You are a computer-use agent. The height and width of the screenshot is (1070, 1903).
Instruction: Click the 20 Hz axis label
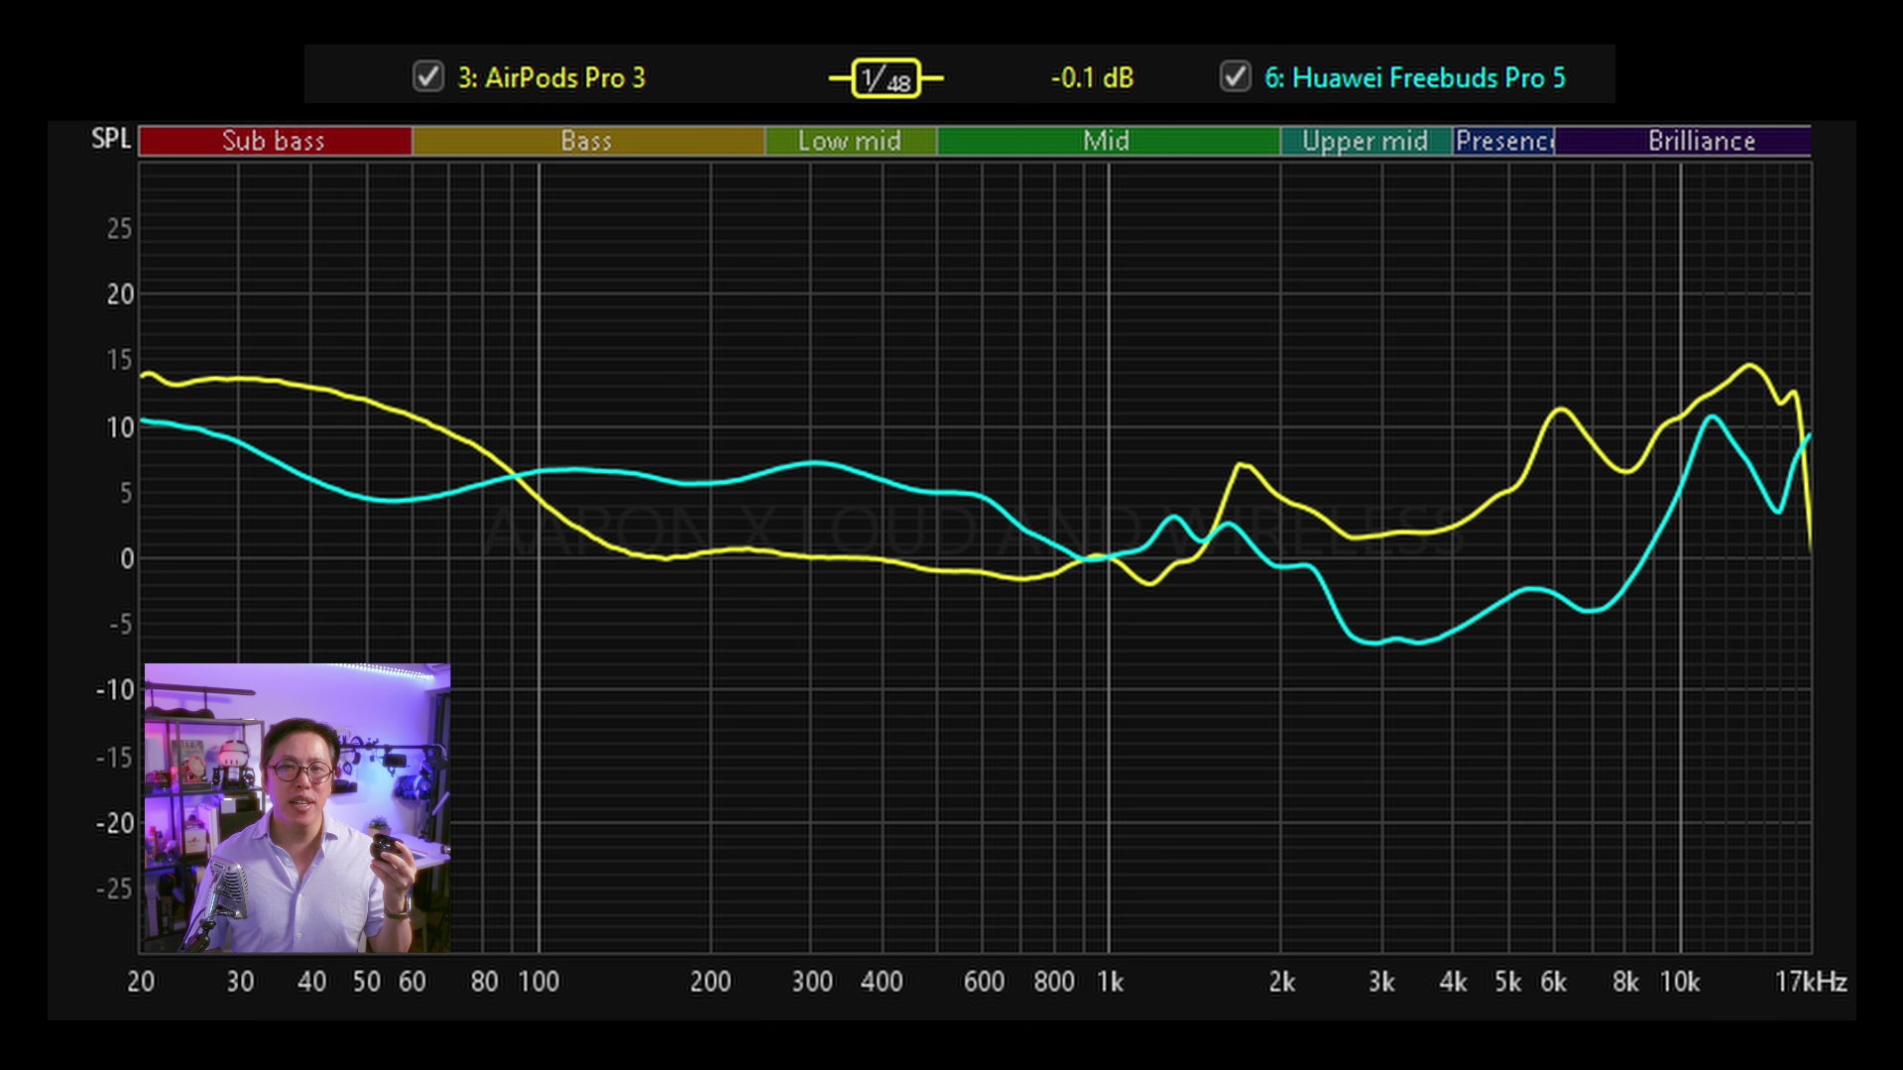(141, 982)
